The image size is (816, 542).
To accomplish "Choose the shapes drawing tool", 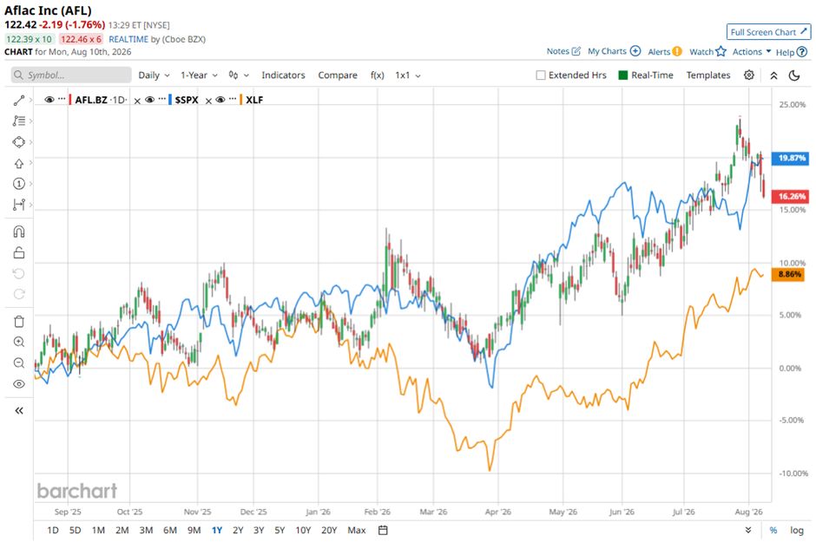I will click(x=19, y=142).
